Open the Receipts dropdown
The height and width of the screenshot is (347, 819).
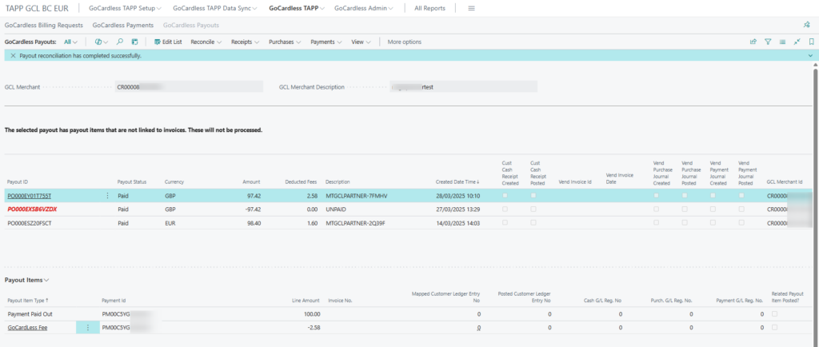pos(246,42)
